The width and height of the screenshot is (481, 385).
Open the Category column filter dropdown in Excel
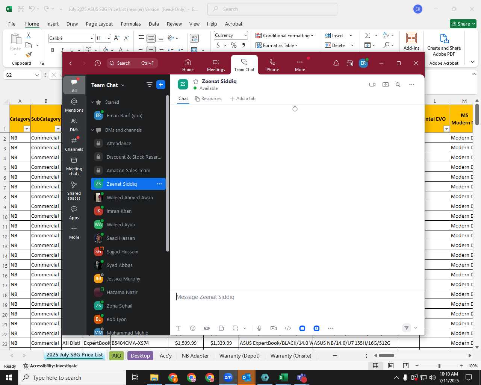[x=26, y=129]
